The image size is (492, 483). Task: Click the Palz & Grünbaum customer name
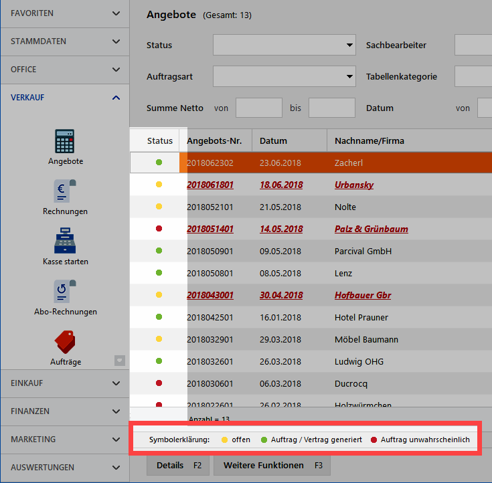coord(372,229)
